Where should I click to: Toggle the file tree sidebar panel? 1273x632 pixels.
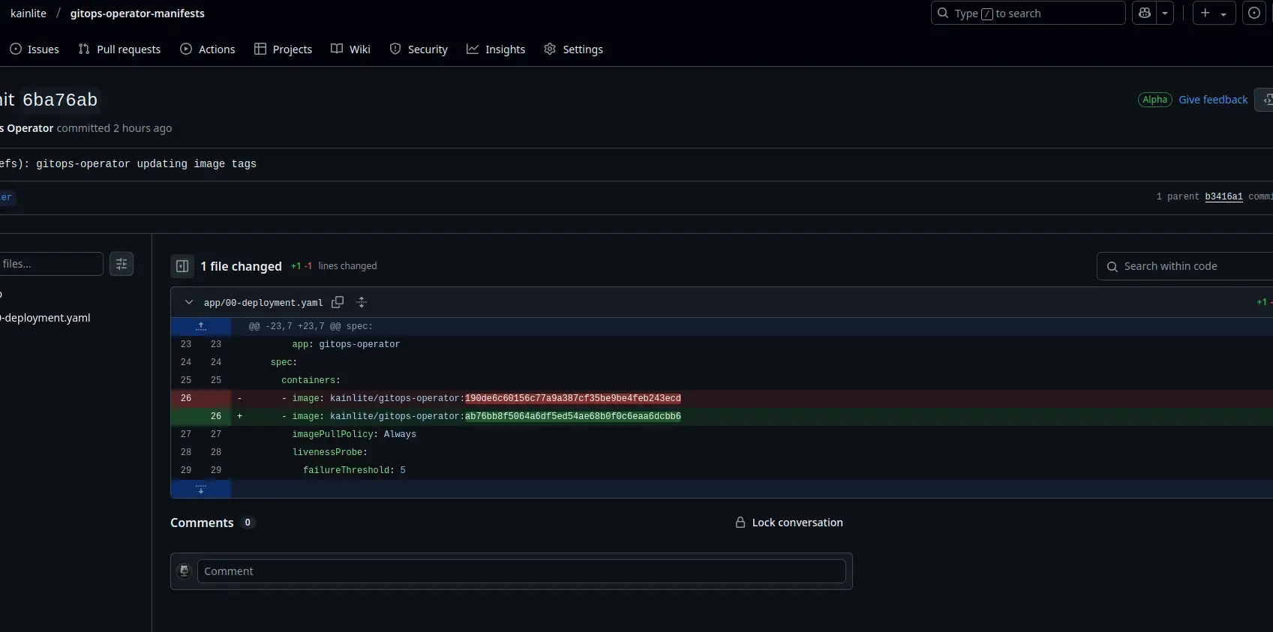pyautogui.click(x=182, y=266)
